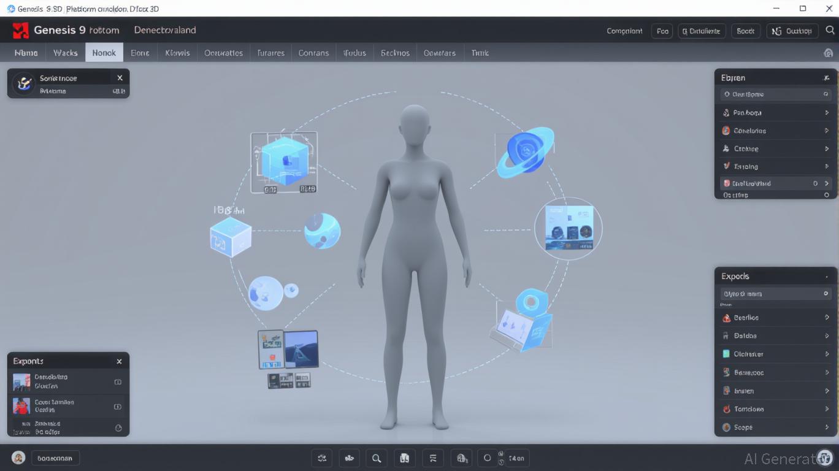This screenshot has height=471, width=839.
Task: Click the user avatar in the bottom-left corner
Action: click(x=18, y=458)
